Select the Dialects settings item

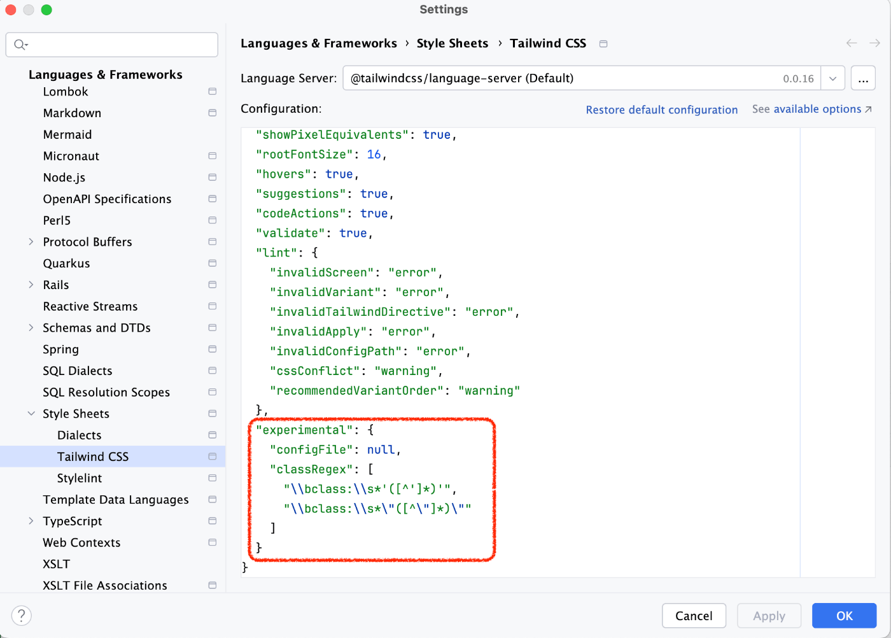[80, 435]
